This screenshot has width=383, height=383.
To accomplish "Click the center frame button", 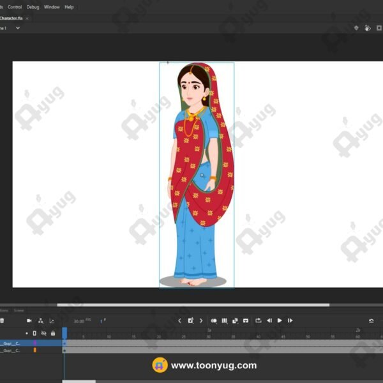I will click(x=246, y=320).
